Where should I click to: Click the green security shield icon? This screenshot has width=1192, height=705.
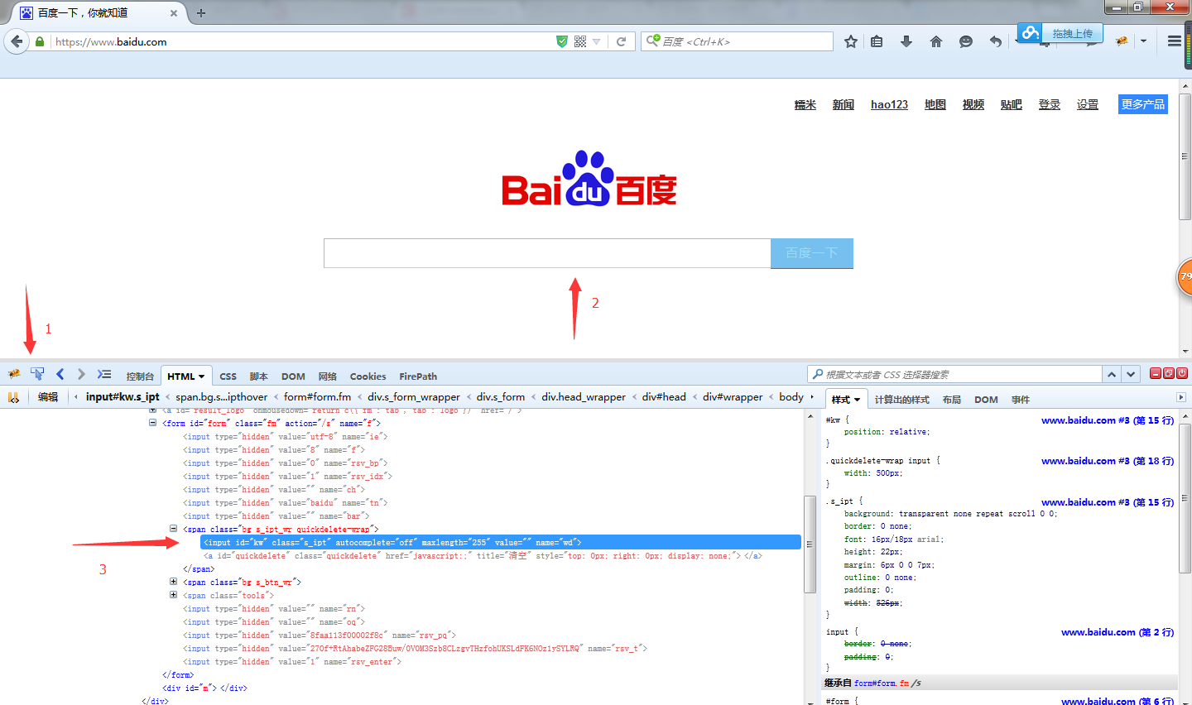562,41
